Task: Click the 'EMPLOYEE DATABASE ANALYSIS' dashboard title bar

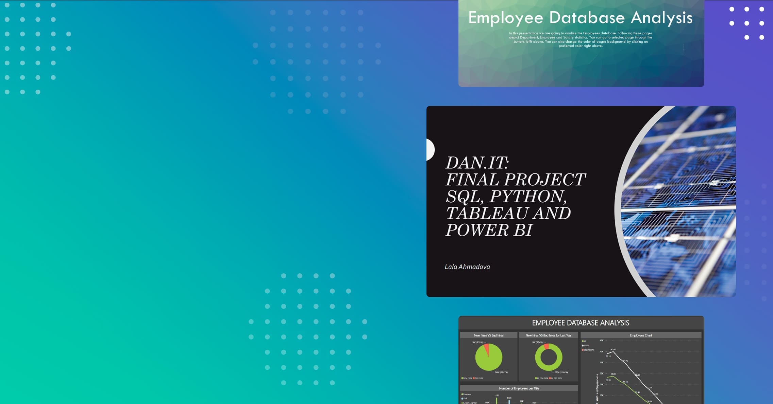Action: click(580, 323)
